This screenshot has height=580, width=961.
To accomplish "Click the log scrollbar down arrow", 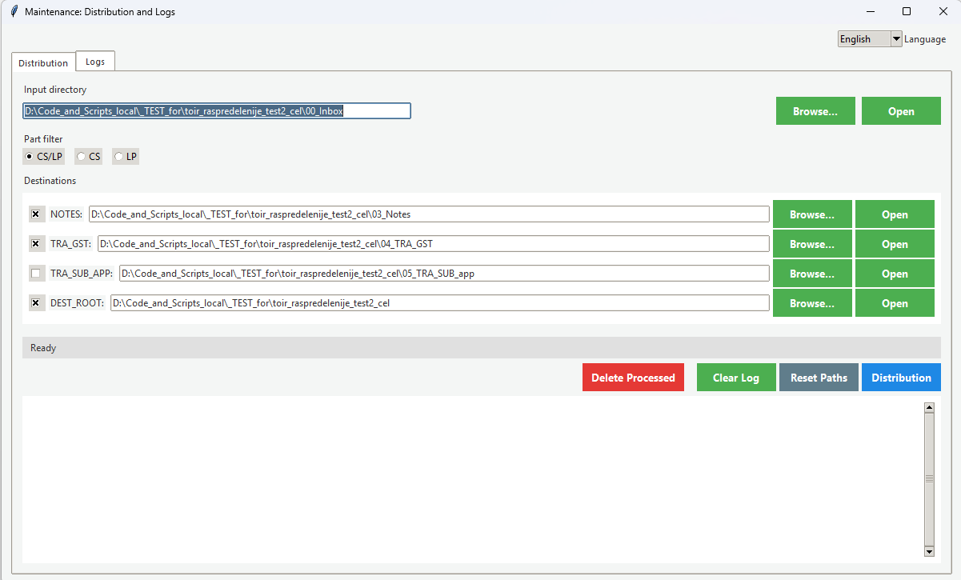I will point(929,551).
